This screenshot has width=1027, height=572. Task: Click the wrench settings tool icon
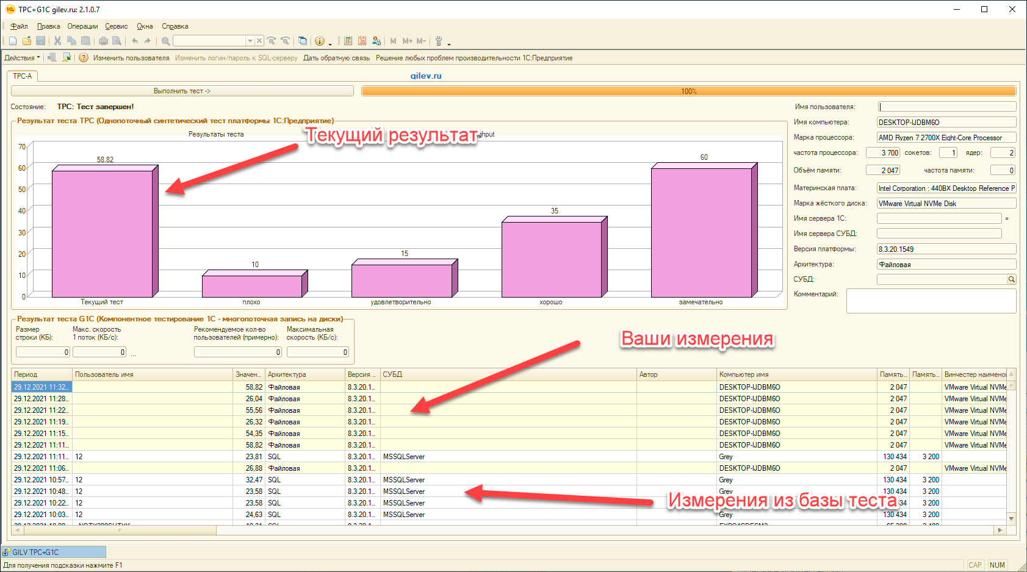point(438,41)
